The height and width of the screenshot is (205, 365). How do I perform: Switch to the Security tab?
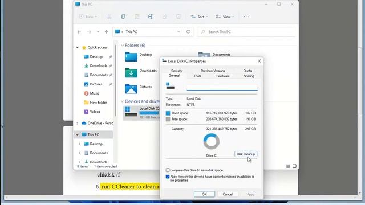pyautogui.click(x=176, y=71)
